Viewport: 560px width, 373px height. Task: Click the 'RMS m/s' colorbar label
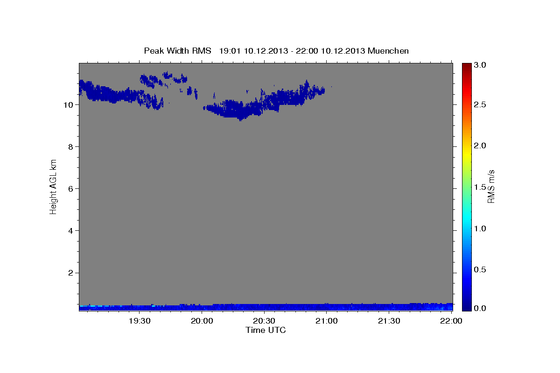click(x=491, y=186)
